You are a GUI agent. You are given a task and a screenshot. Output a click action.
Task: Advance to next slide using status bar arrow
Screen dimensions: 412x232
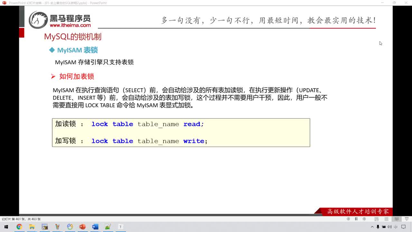pos(364,219)
